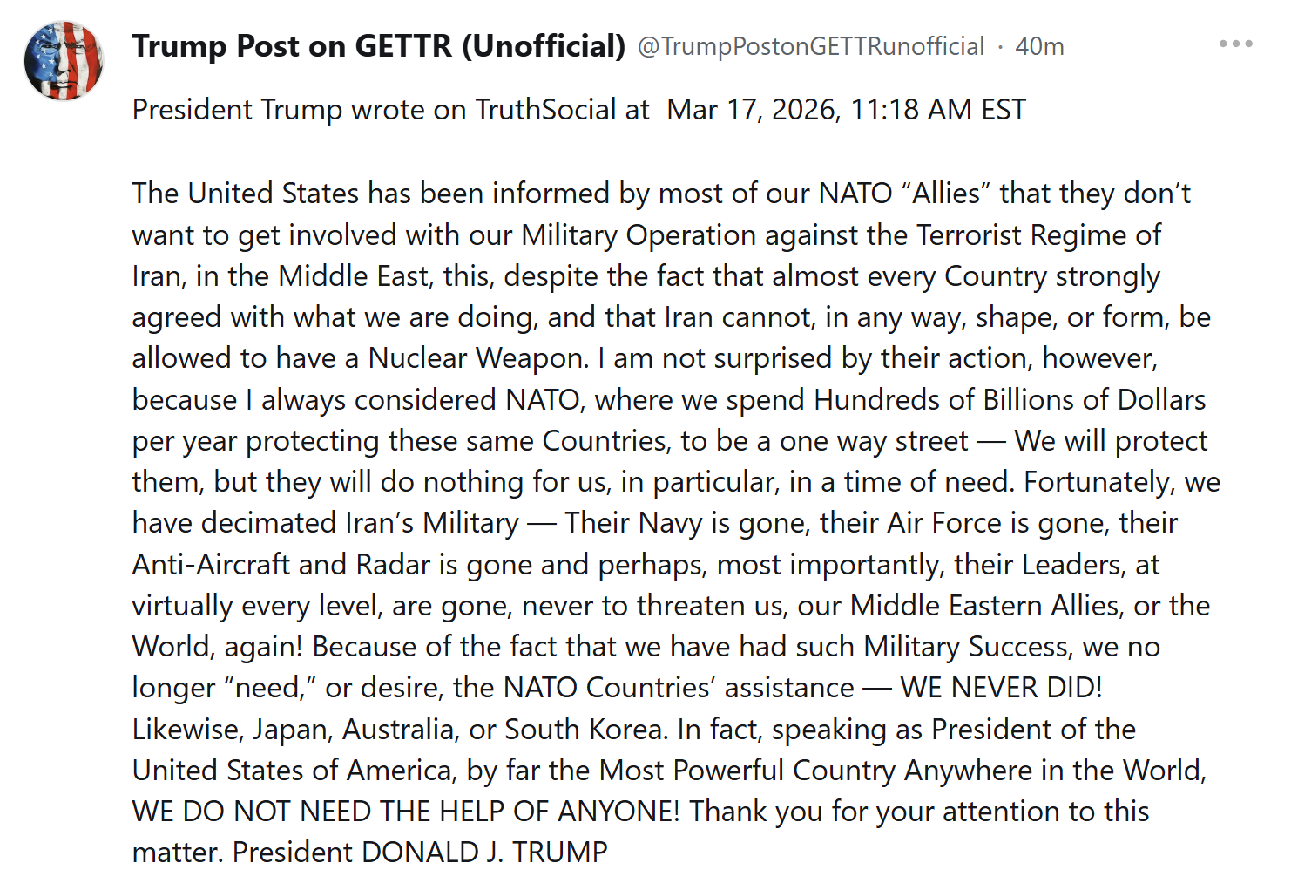Open the three-dot more options menu
The height and width of the screenshot is (890, 1291).
click(x=1235, y=44)
